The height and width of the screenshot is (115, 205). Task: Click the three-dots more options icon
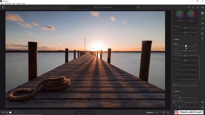202,43
